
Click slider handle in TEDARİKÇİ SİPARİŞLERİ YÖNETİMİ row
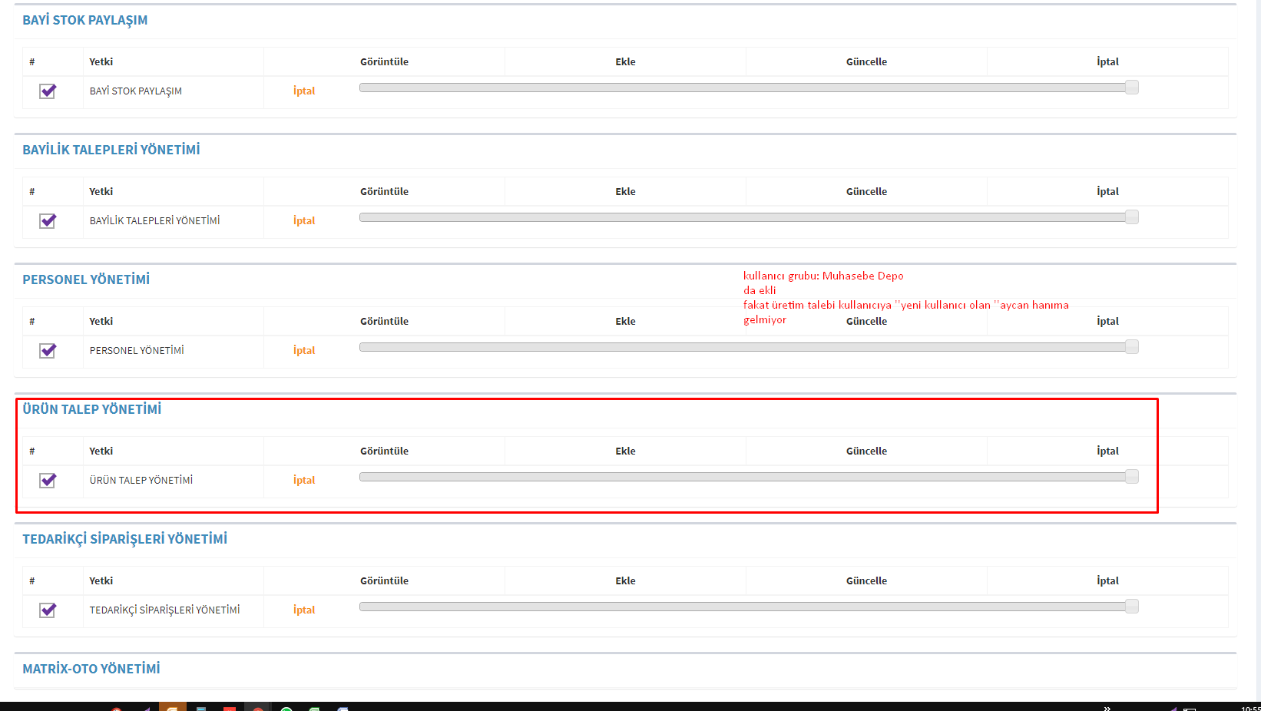[x=1131, y=607]
